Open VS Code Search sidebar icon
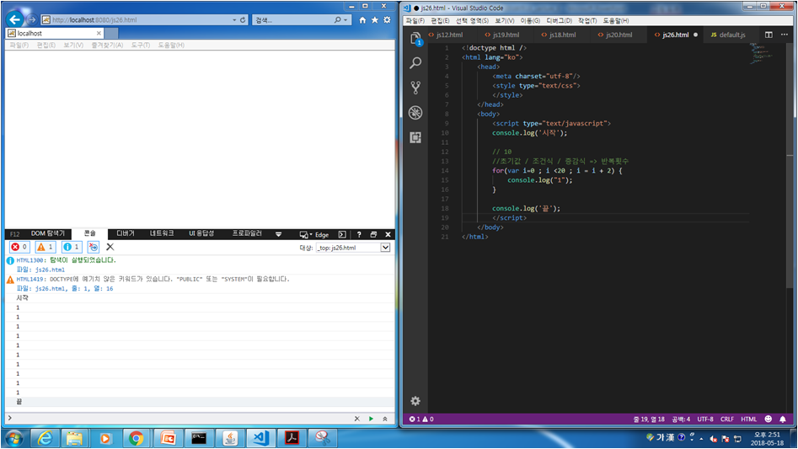798x449 pixels. coord(415,62)
